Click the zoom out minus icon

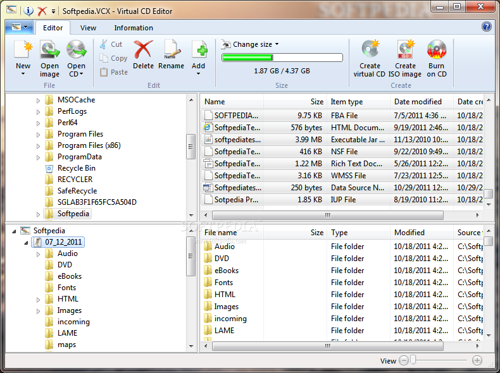(x=404, y=360)
